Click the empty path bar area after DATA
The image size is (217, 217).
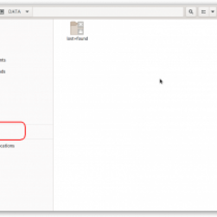tap(108, 12)
